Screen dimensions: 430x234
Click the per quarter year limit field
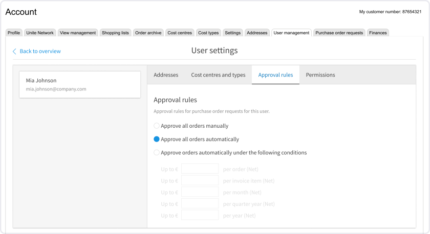[200, 204]
